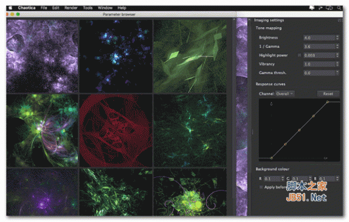Screen dimensions: 349x222
Task: Click the notification icon in the menu bar
Action: point(312,8)
